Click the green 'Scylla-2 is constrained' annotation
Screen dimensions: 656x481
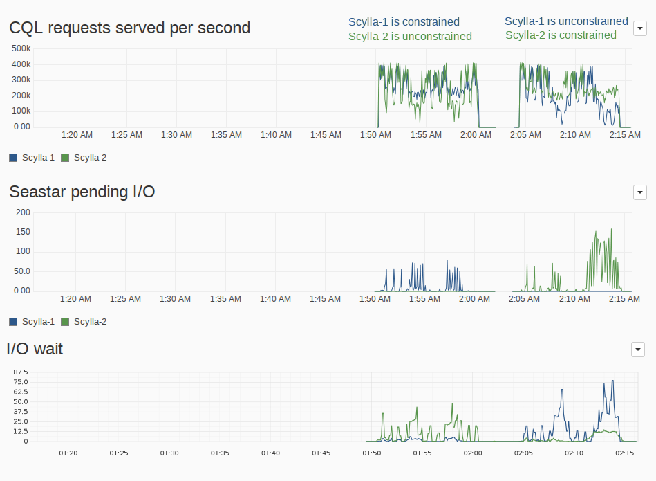[x=561, y=35]
